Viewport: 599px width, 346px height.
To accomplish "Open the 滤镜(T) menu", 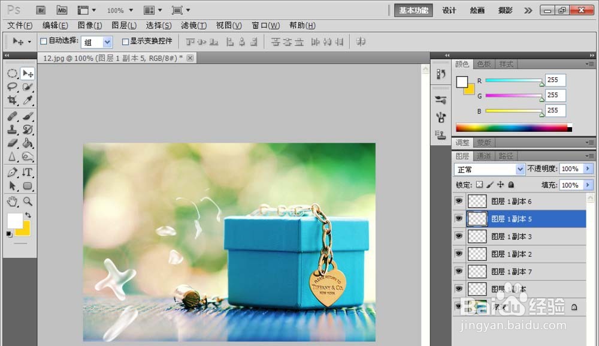I will (x=193, y=26).
